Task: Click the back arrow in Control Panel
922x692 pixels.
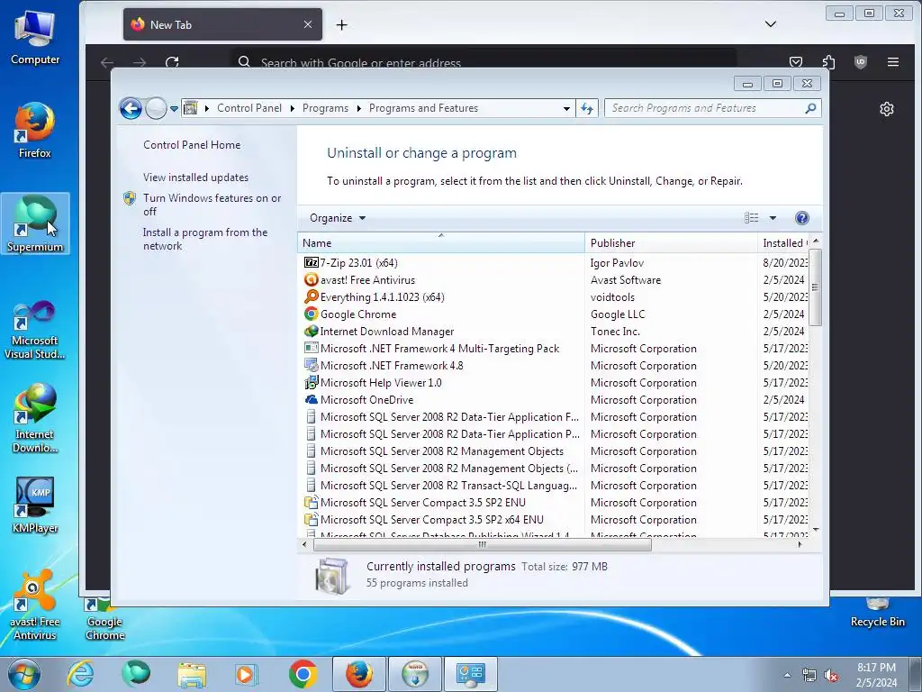Action: (x=131, y=108)
